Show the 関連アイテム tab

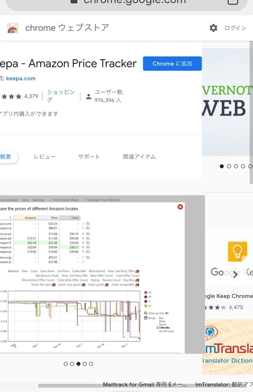139,157
